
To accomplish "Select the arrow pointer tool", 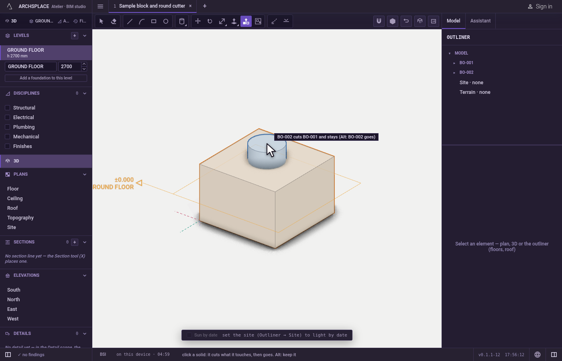I will click(x=101, y=21).
